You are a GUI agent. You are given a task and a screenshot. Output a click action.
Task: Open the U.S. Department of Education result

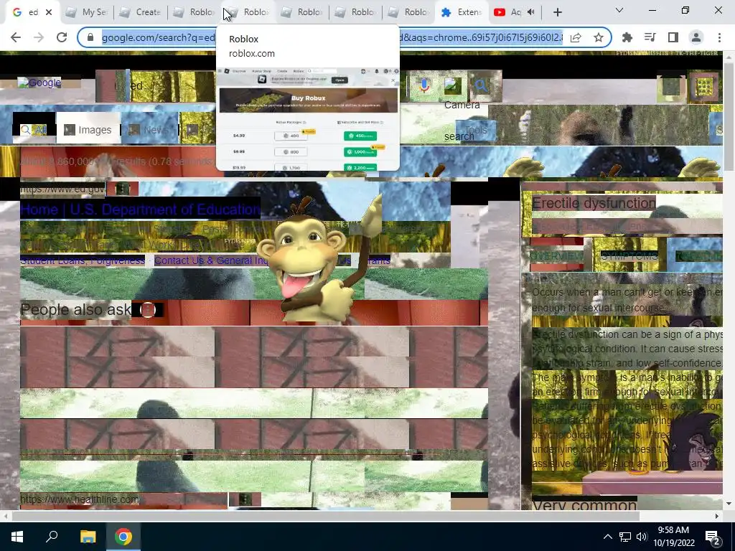pyautogui.click(x=140, y=209)
